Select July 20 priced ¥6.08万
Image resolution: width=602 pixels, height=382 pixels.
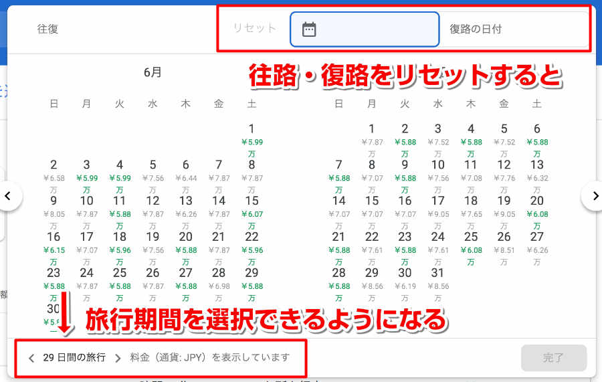[x=536, y=212]
